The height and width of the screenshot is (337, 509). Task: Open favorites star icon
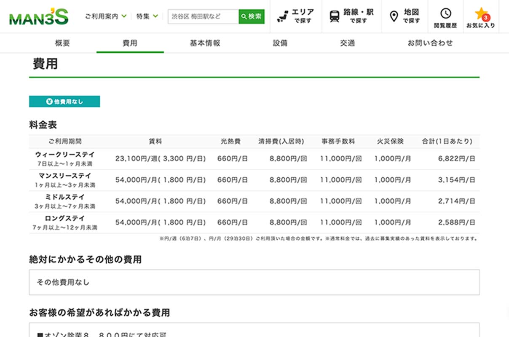tap(480, 13)
